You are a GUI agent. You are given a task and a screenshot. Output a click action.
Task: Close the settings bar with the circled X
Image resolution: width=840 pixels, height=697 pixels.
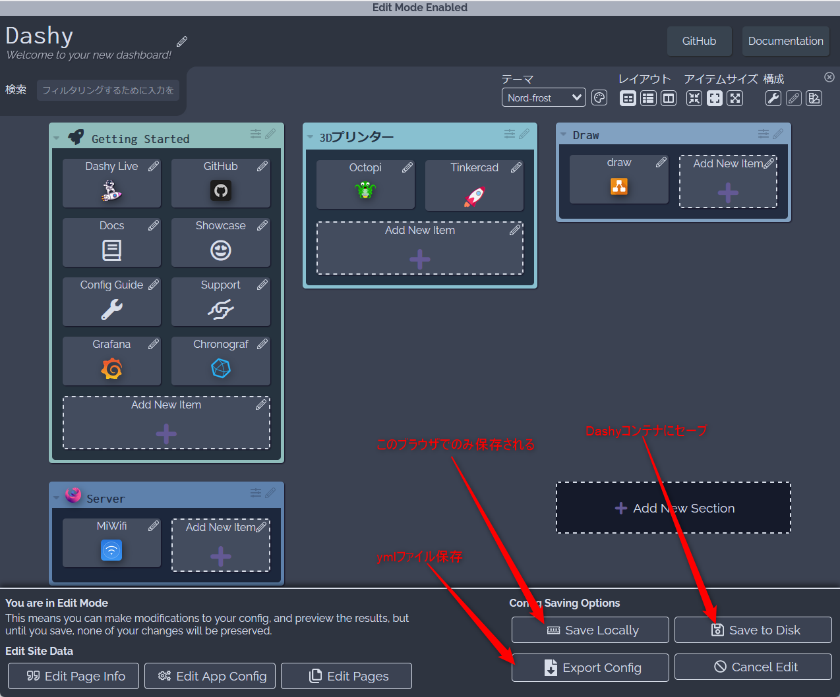(x=829, y=77)
